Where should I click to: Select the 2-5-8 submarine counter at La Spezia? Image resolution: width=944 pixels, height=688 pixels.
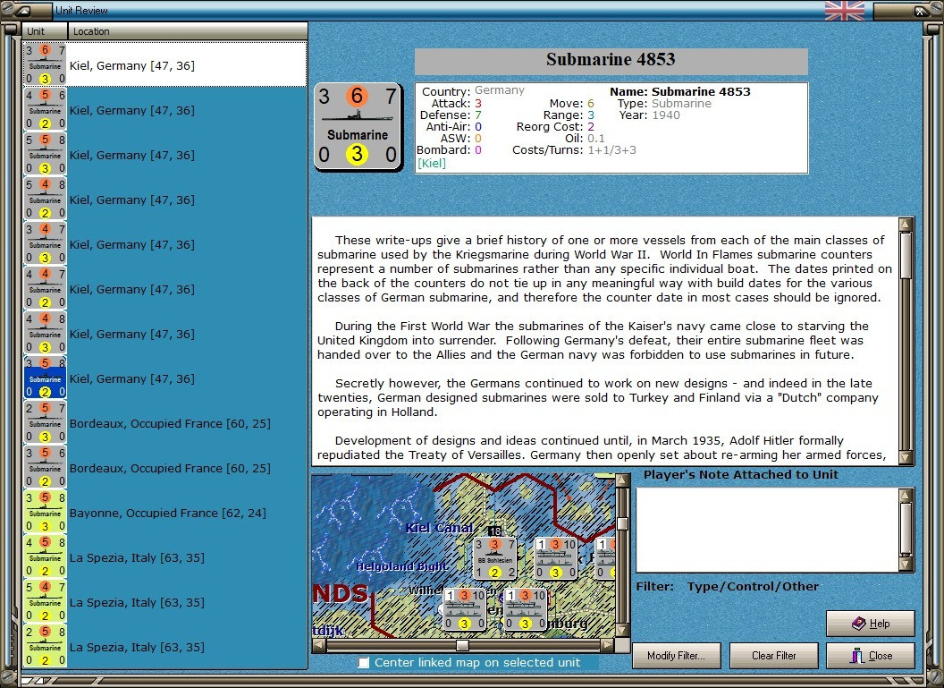coord(46,646)
